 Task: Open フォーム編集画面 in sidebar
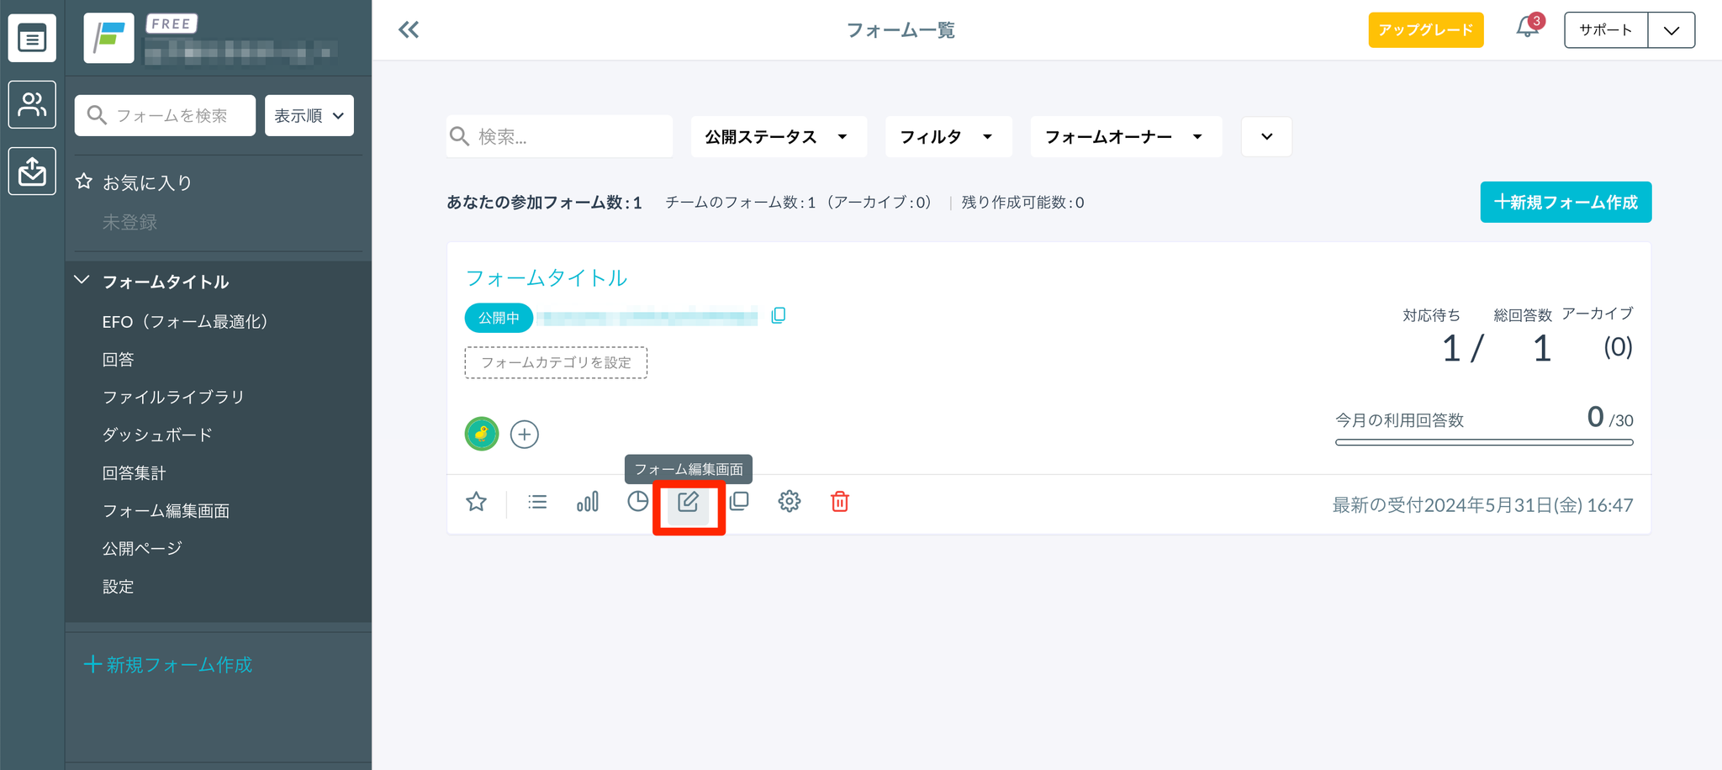point(166,511)
